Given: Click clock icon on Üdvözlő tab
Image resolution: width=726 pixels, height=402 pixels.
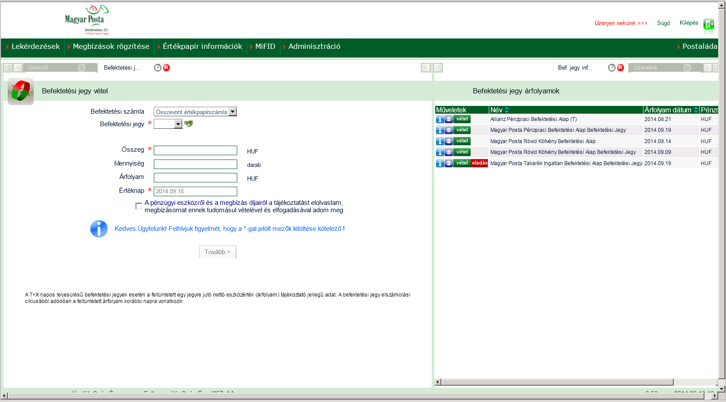Looking at the screenshot, I should [x=82, y=67].
